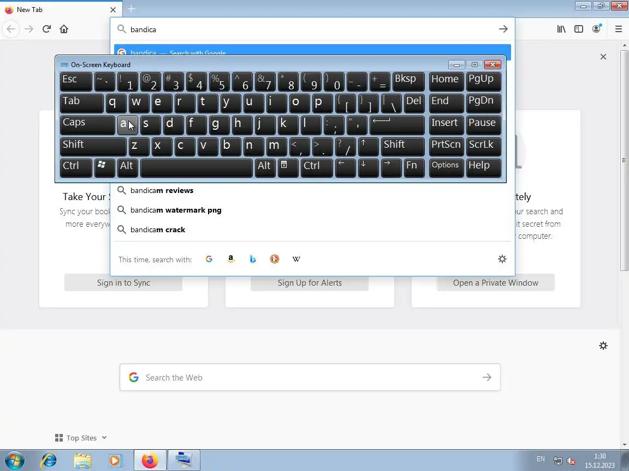Open Windows Media Player taskbar icon

116,460
